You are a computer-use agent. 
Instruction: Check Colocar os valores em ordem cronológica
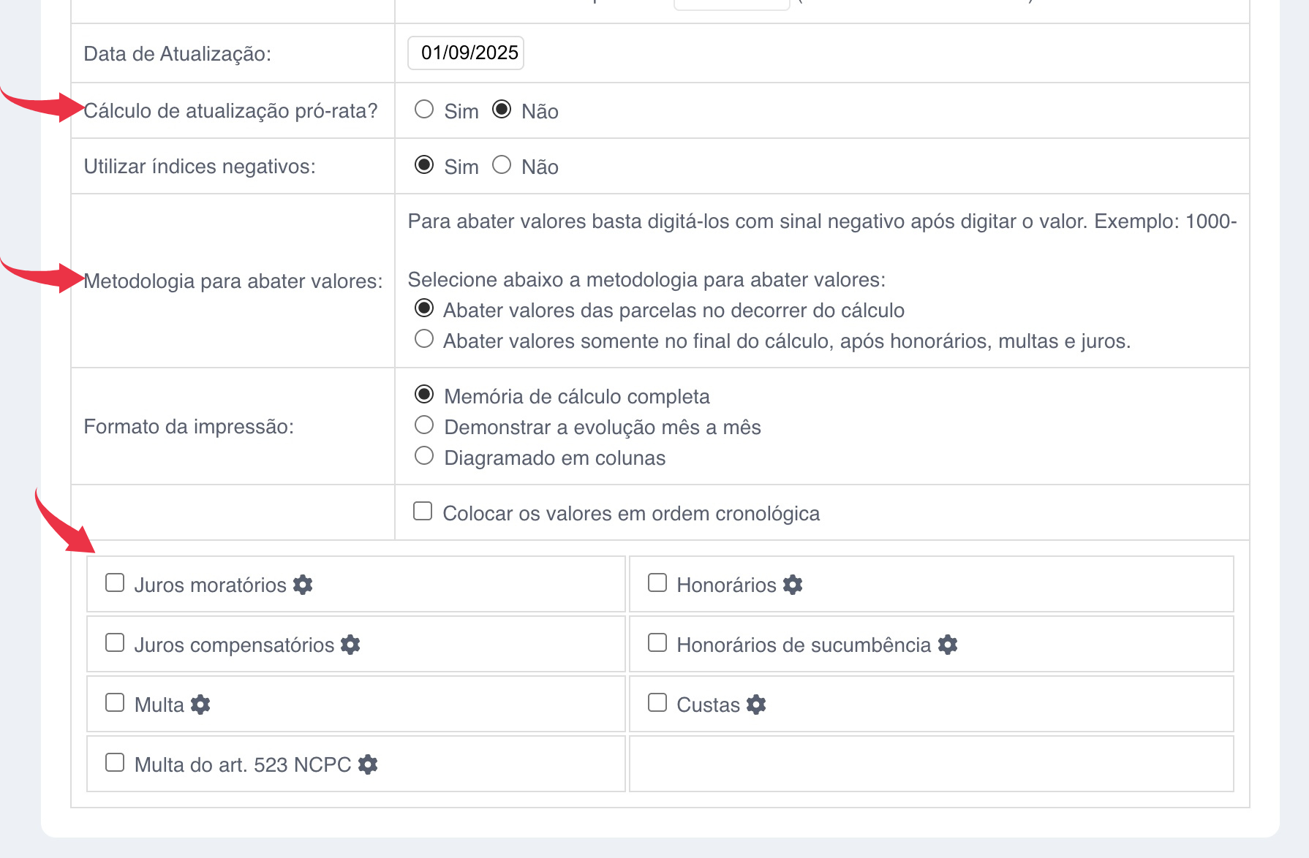tap(423, 512)
